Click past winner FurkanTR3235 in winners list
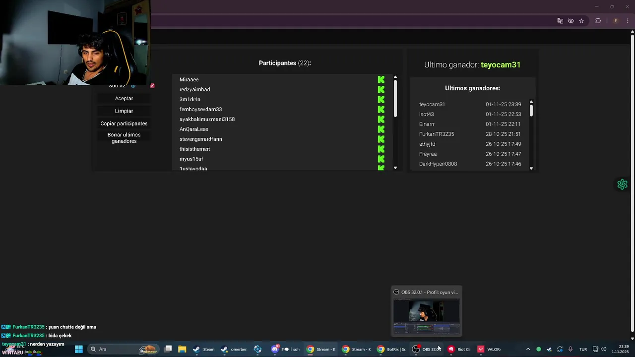This screenshot has width=635, height=357. 437,134
